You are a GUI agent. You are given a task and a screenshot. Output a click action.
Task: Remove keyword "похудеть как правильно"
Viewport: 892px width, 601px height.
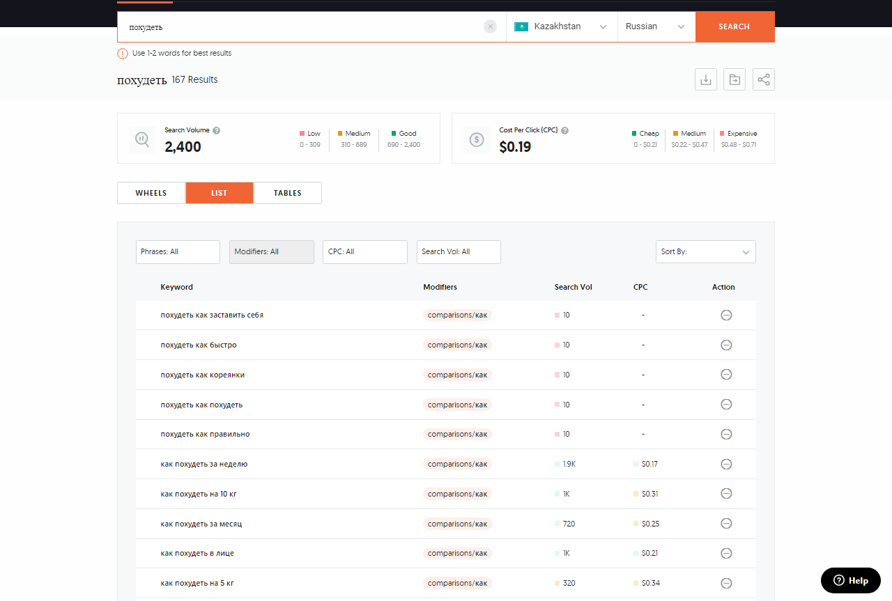click(x=726, y=434)
